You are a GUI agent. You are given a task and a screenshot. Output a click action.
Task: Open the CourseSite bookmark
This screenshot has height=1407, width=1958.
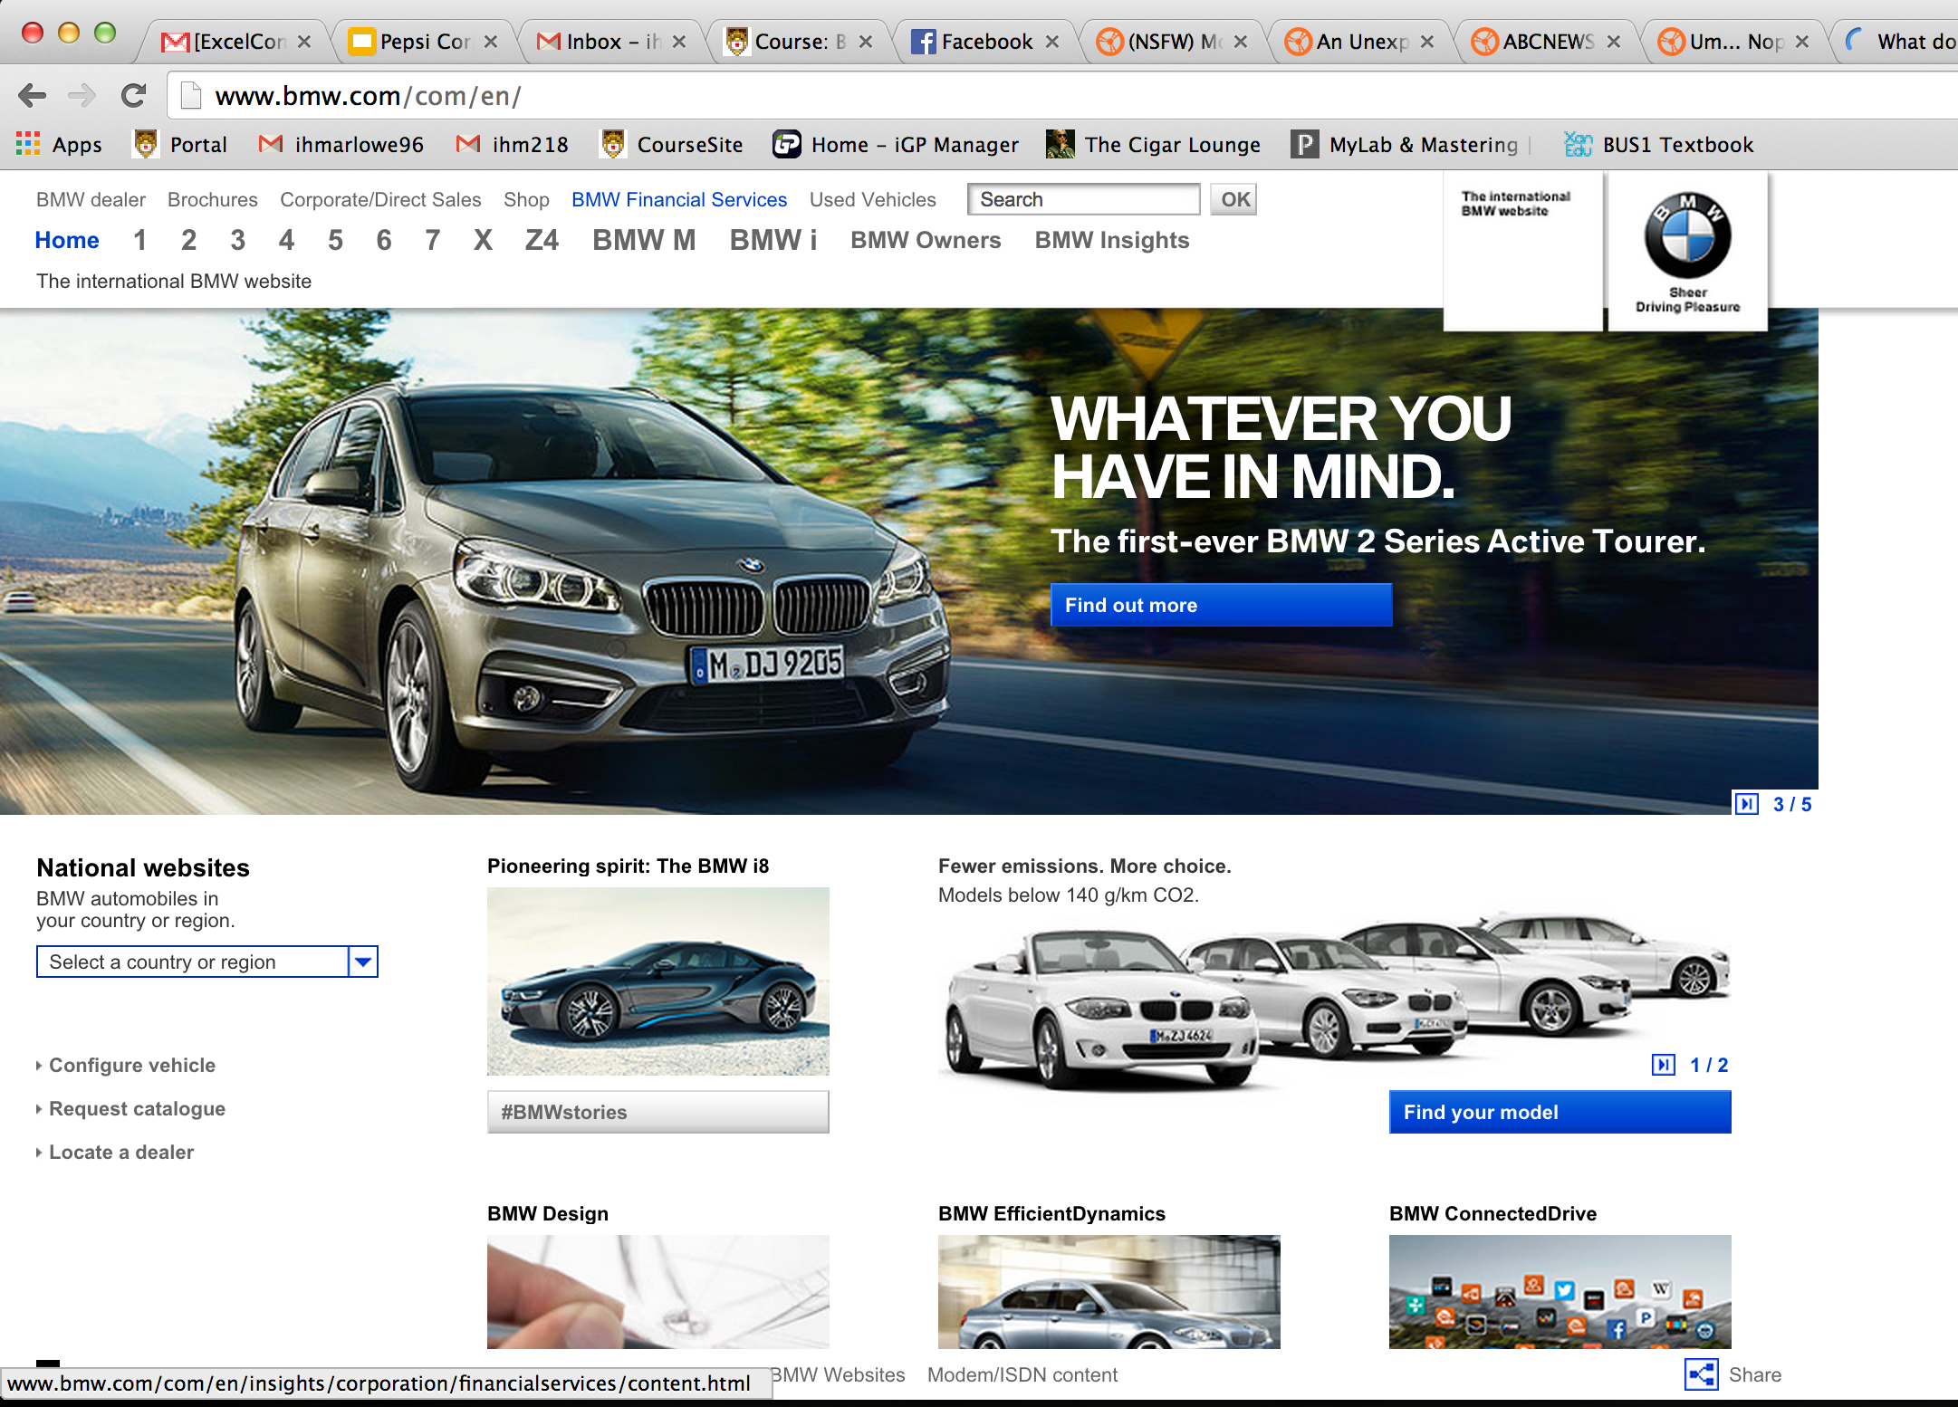[671, 145]
